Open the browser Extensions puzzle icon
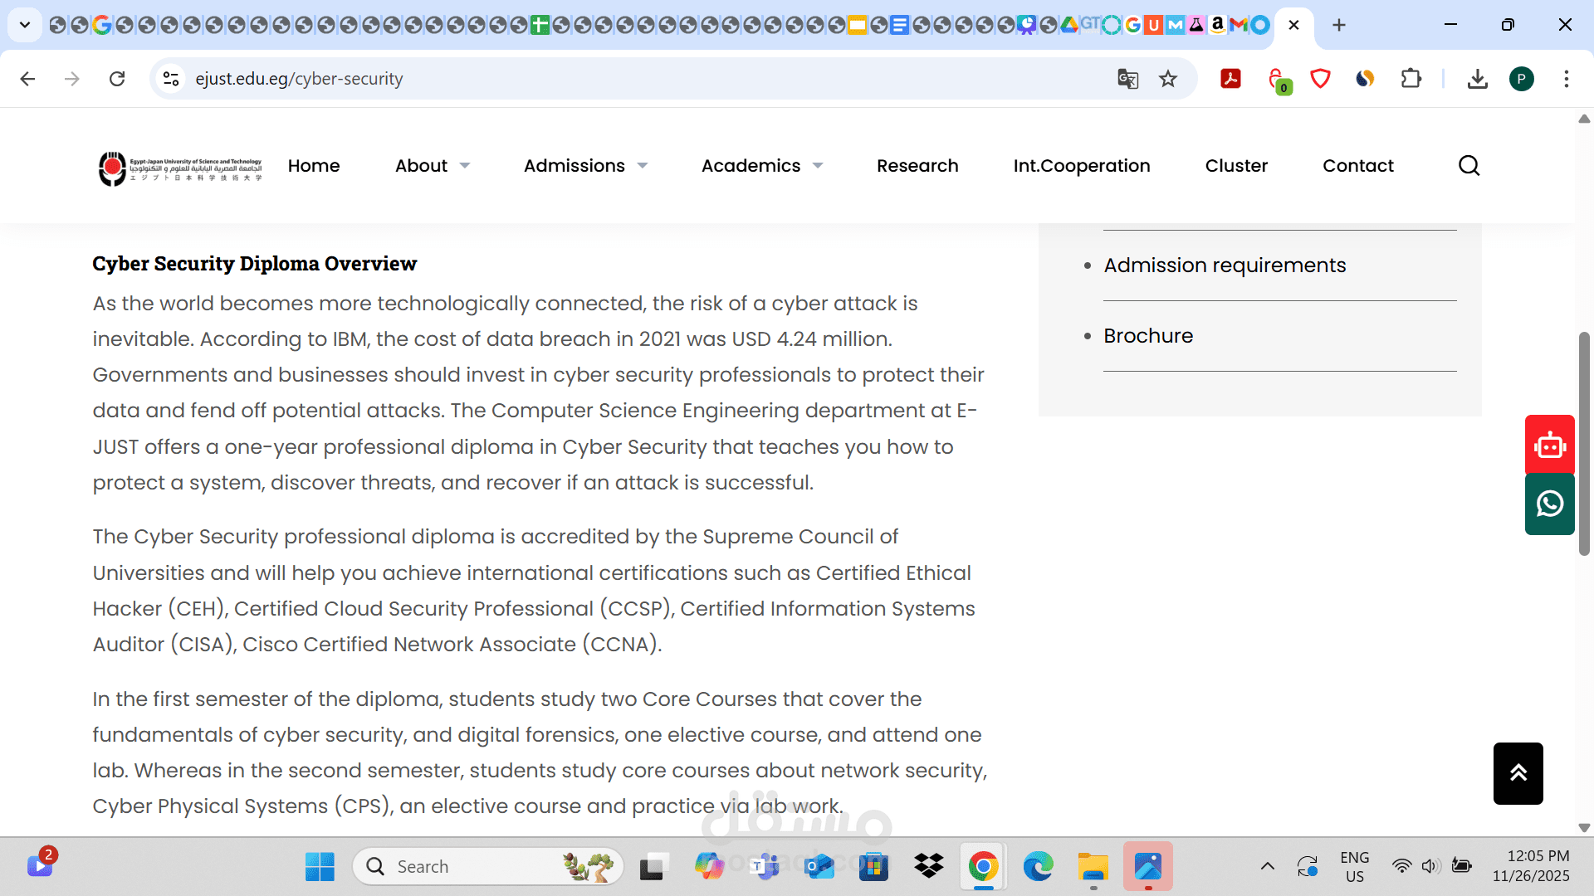The height and width of the screenshot is (896, 1594). point(1411,79)
